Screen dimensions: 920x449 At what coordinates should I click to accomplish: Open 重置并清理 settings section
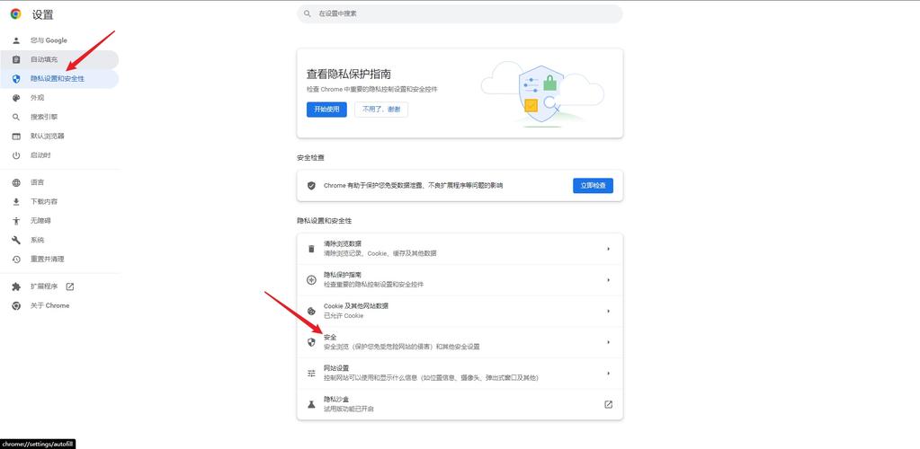[x=59, y=260]
